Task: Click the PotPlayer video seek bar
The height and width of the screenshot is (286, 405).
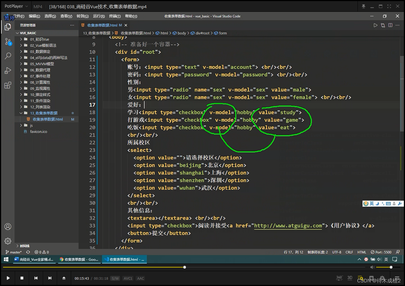Action: click(184, 267)
